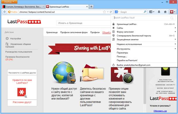Log out via Выйти anatoliytkachev@gmail.com
The height and width of the screenshot is (114, 178).
click(144, 65)
